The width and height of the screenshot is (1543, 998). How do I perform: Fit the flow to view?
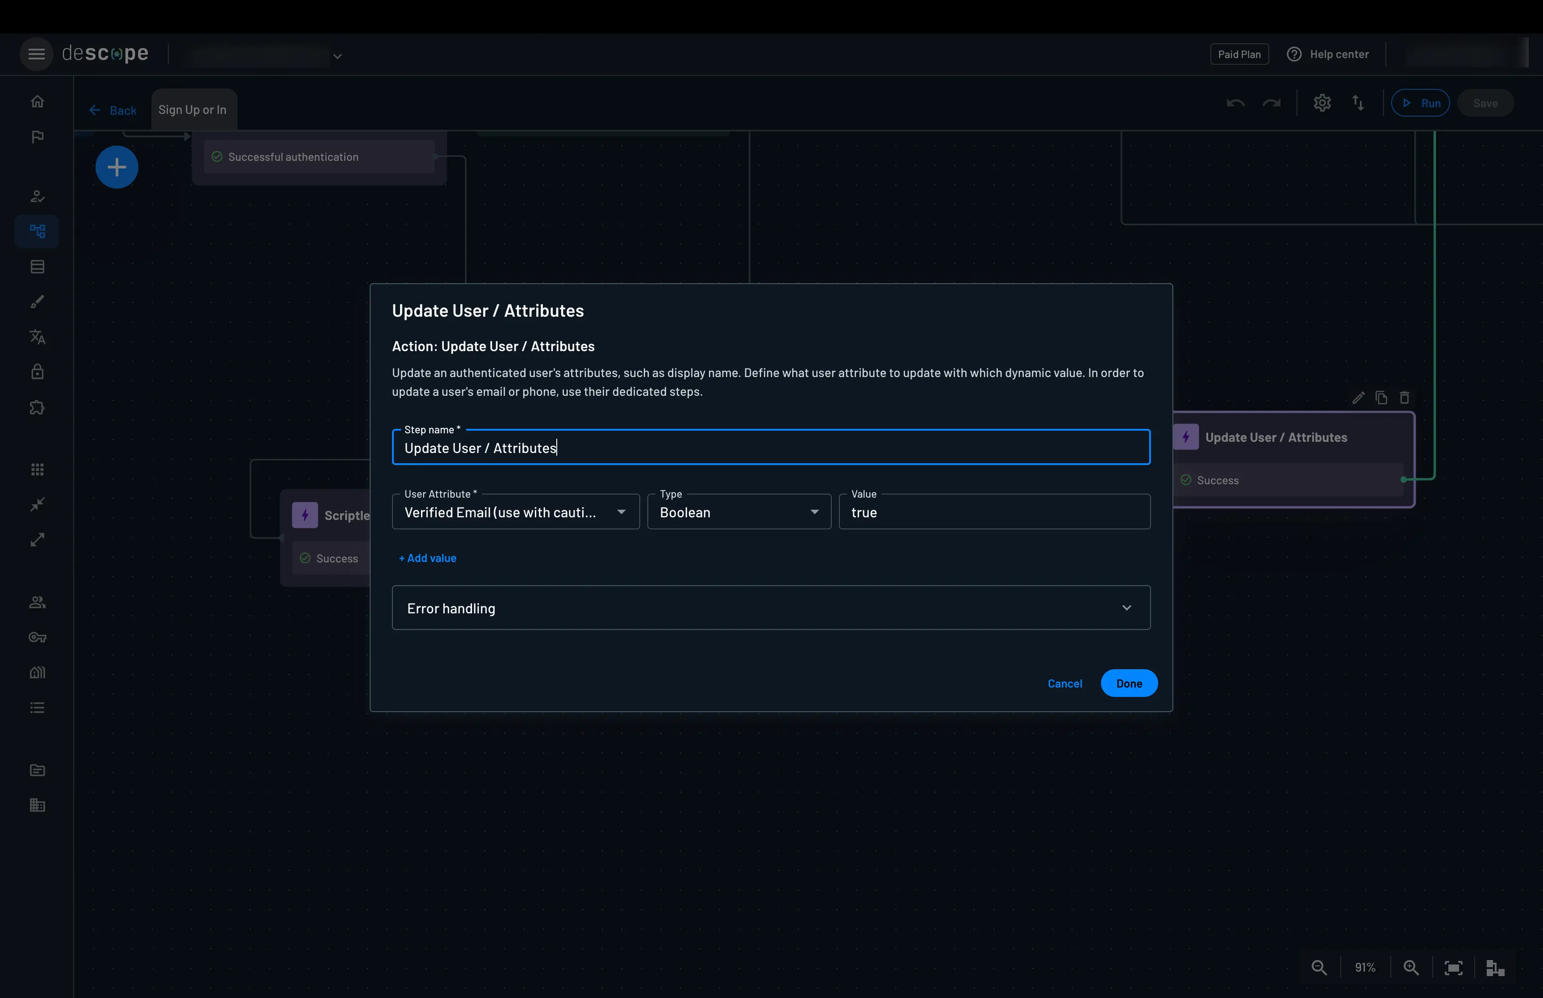(x=1454, y=968)
